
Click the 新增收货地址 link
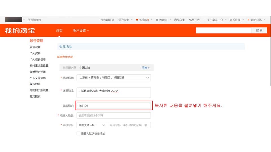point(65,57)
